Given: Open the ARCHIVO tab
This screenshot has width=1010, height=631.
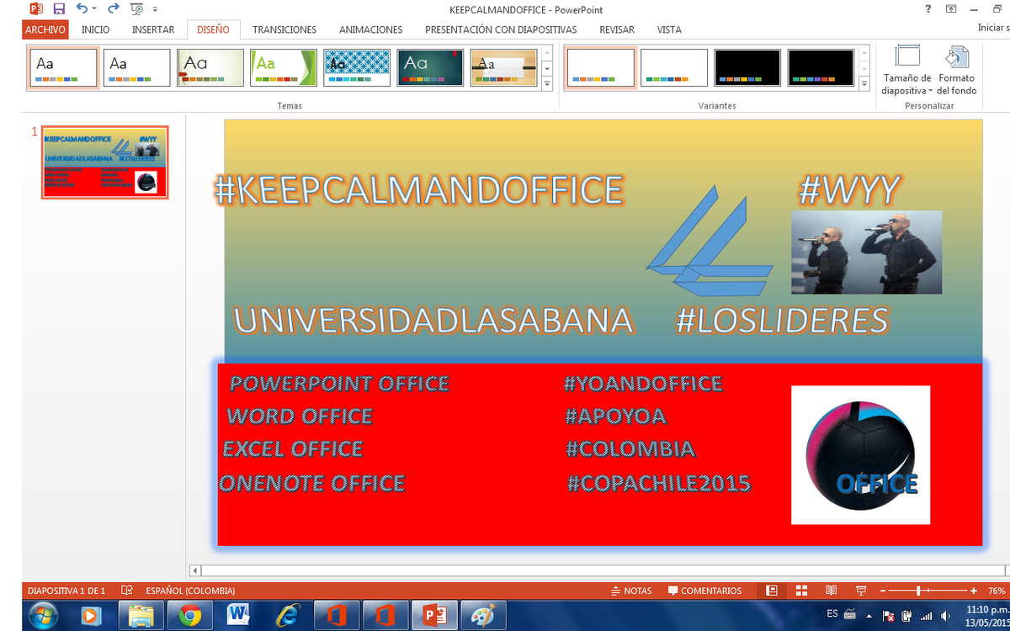Looking at the screenshot, I should coord(45,29).
